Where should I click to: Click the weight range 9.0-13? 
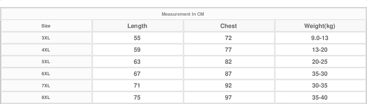[x=320, y=38]
